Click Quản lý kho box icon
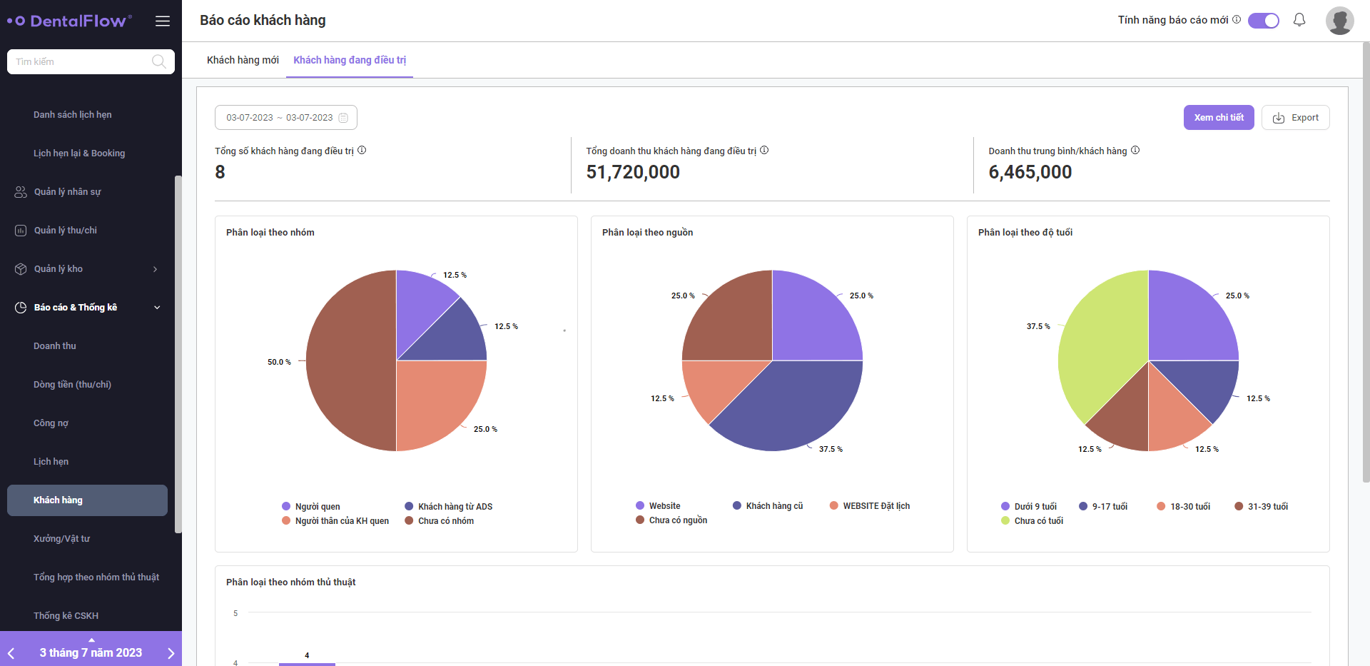This screenshot has height=666, width=1370. [21, 269]
